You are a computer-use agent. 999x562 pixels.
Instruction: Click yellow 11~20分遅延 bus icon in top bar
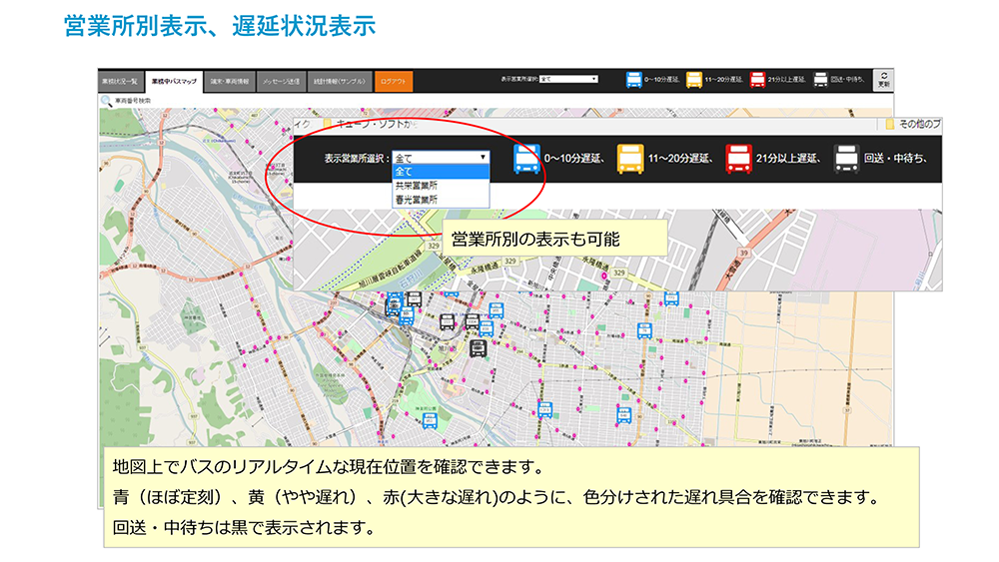click(x=694, y=80)
